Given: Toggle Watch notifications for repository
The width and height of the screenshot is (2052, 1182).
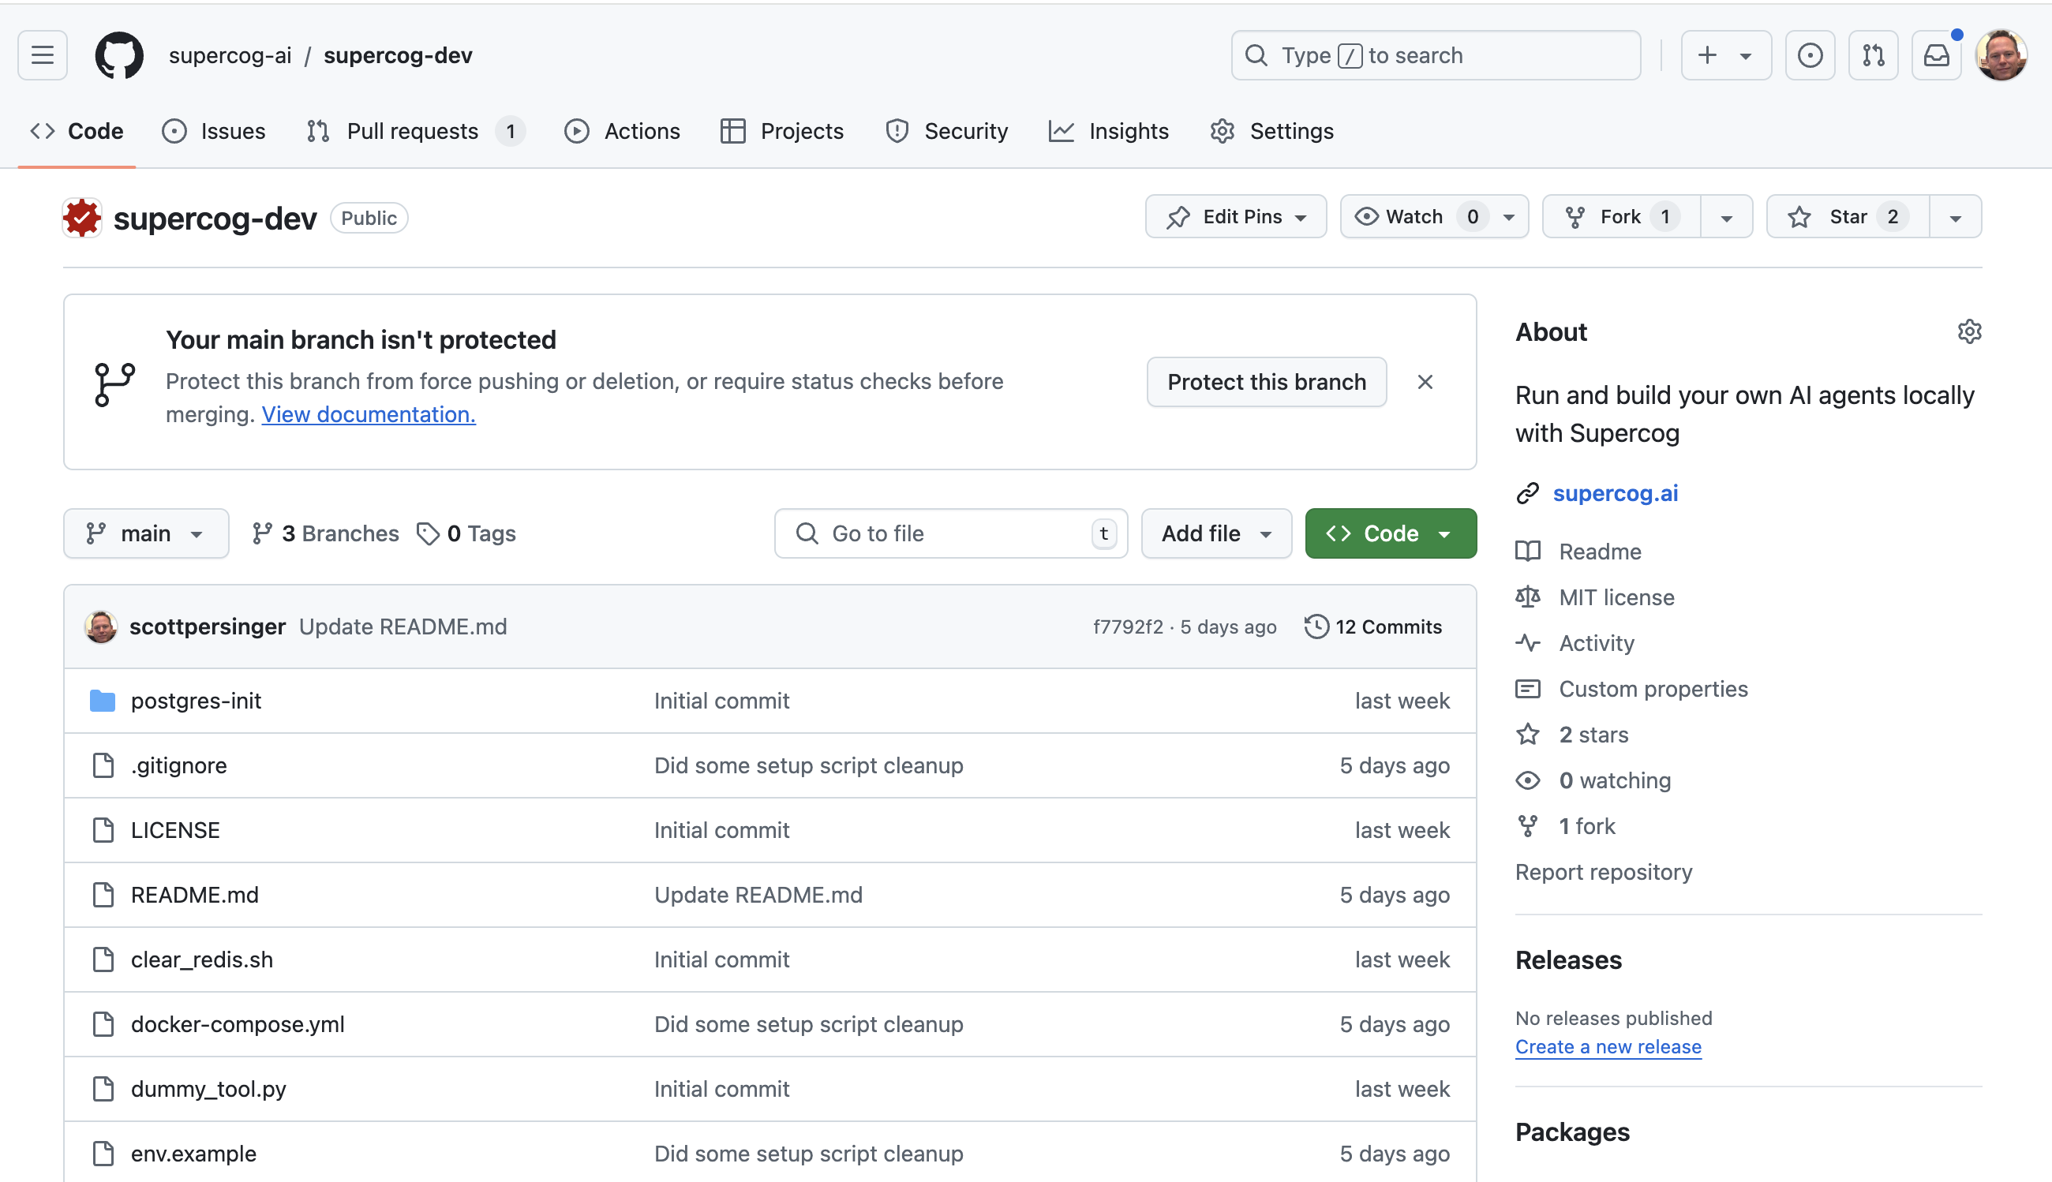Looking at the screenshot, I should click(1414, 217).
